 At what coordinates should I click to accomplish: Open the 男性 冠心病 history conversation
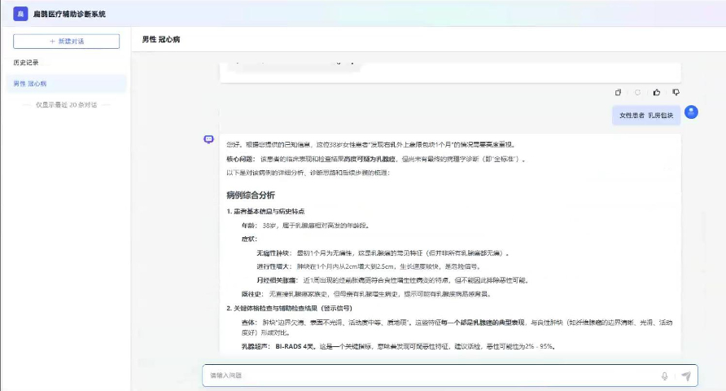[x=66, y=84]
